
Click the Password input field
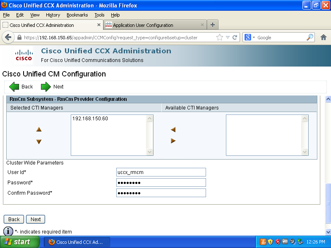161,182
